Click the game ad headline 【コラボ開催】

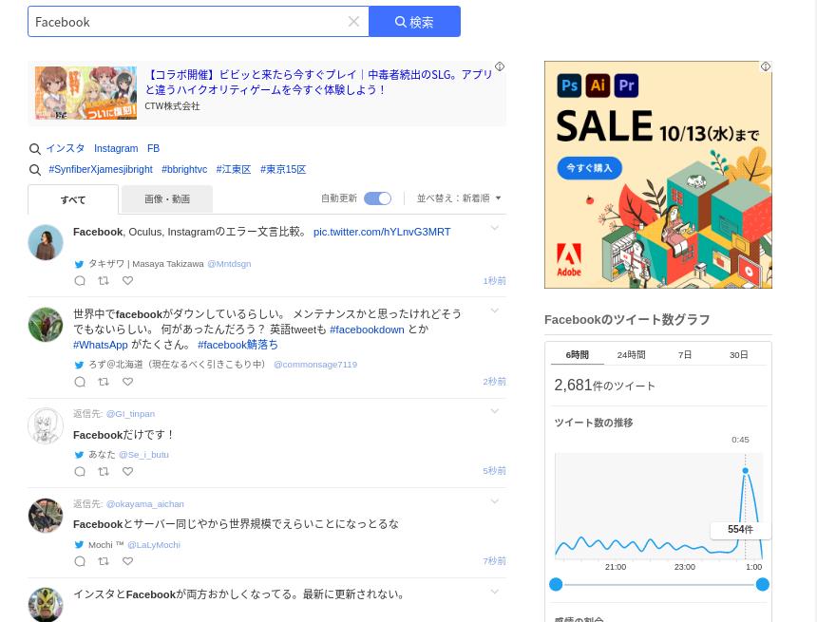click(x=319, y=83)
